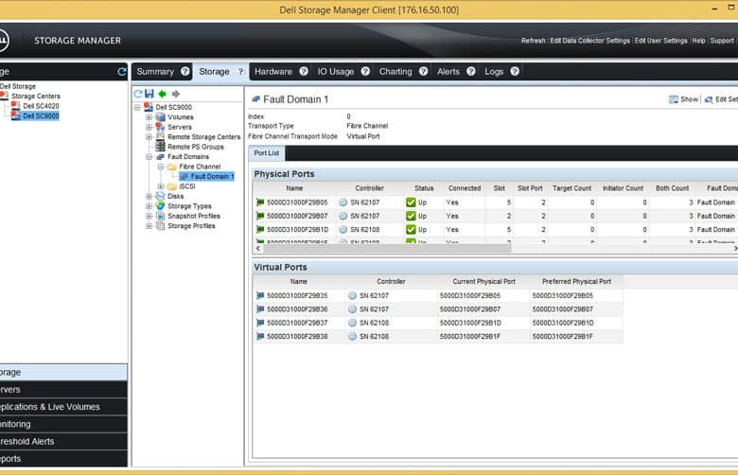Image resolution: width=738 pixels, height=475 pixels.
Task: Refresh the storage tree view
Action: point(138,94)
